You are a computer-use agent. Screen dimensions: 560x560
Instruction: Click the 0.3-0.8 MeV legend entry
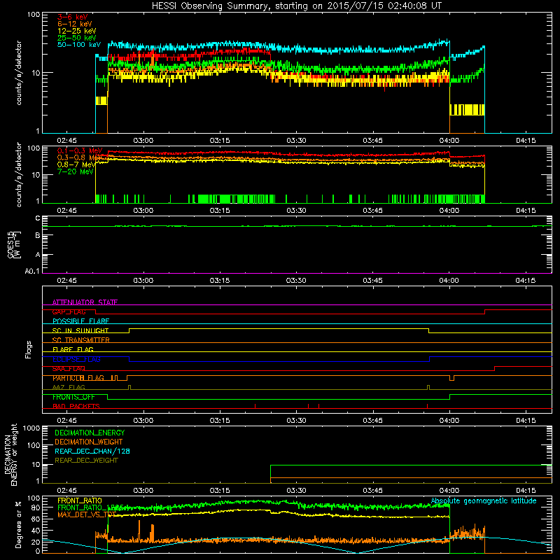80,157
